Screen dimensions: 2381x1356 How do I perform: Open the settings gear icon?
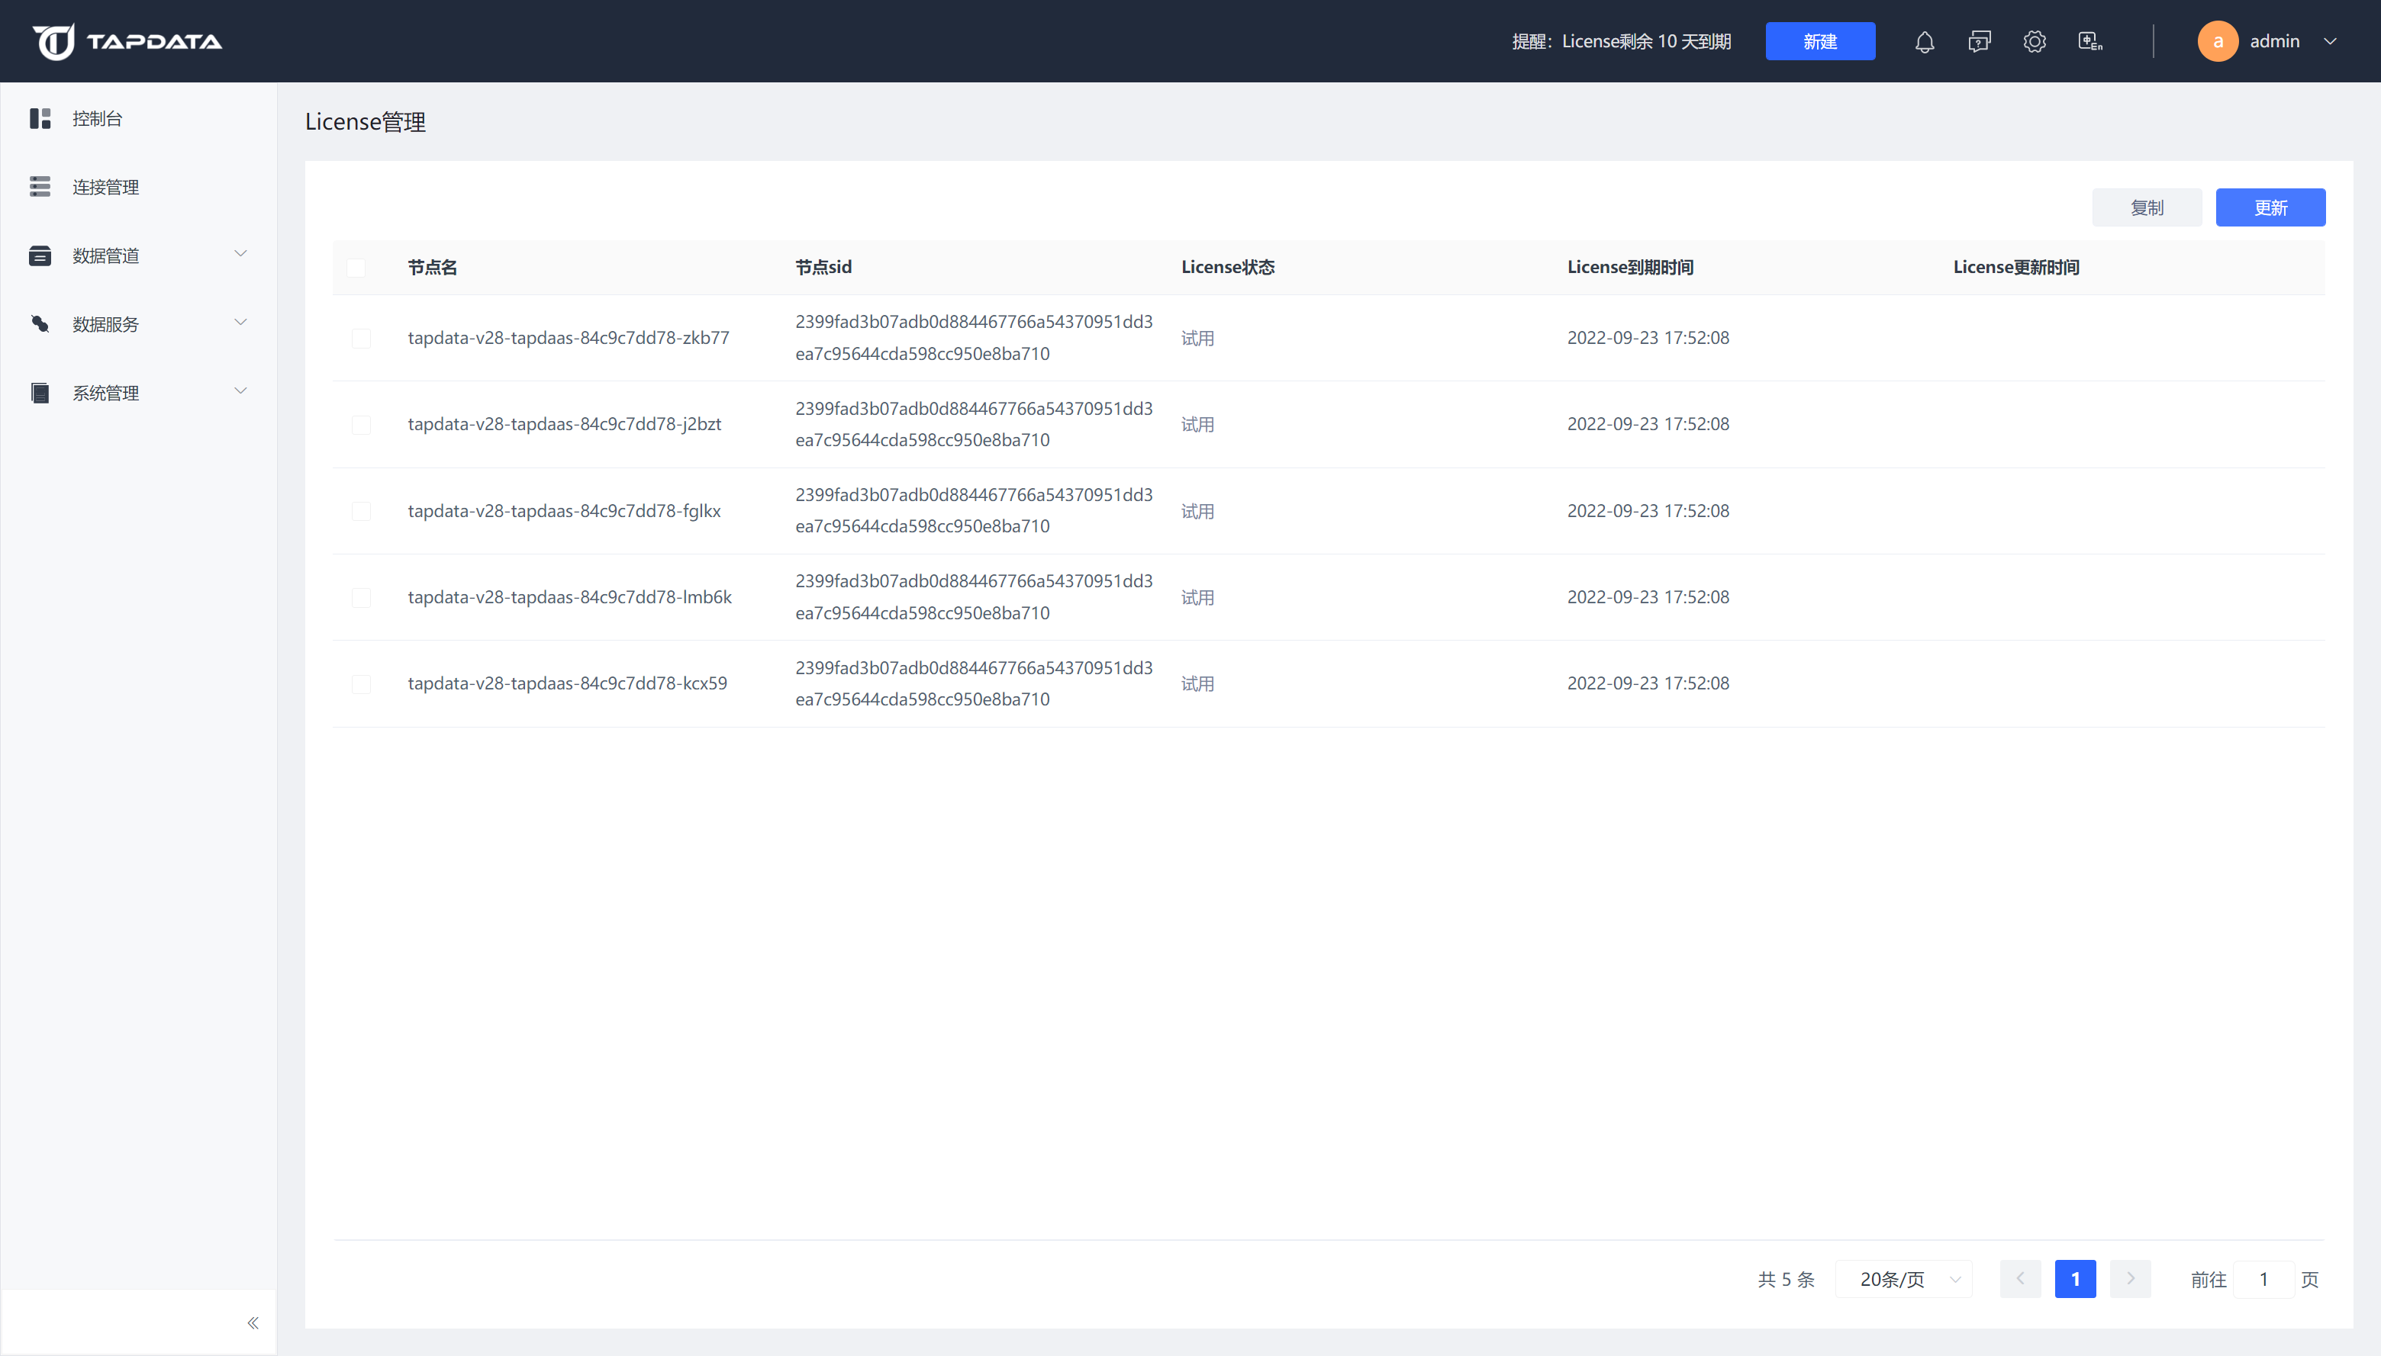click(x=2035, y=42)
